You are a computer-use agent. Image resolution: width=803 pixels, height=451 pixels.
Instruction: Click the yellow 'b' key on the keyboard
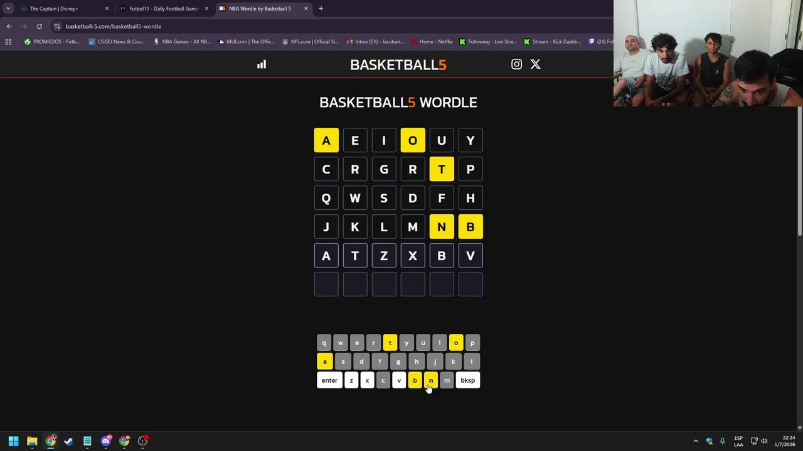415,380
